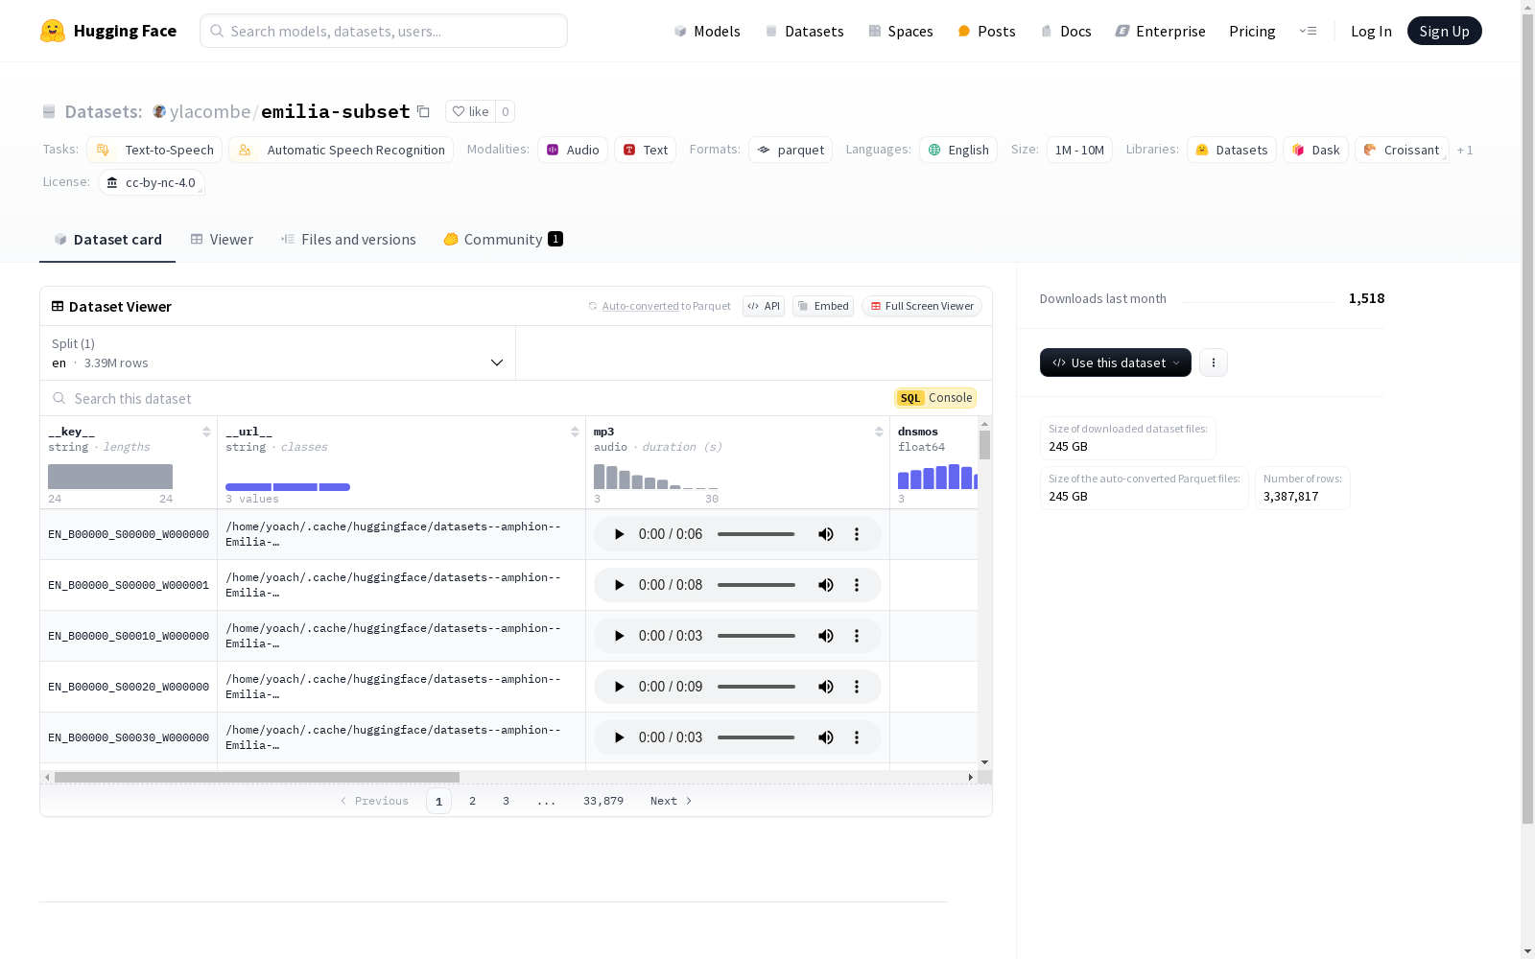Open the Files and versions tab
The height and width of the screenshot is (959, 1535).
tap(348, 240)
